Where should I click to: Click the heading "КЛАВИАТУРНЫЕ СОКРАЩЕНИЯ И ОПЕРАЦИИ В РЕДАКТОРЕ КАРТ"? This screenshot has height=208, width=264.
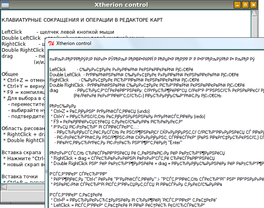point(82,20)
